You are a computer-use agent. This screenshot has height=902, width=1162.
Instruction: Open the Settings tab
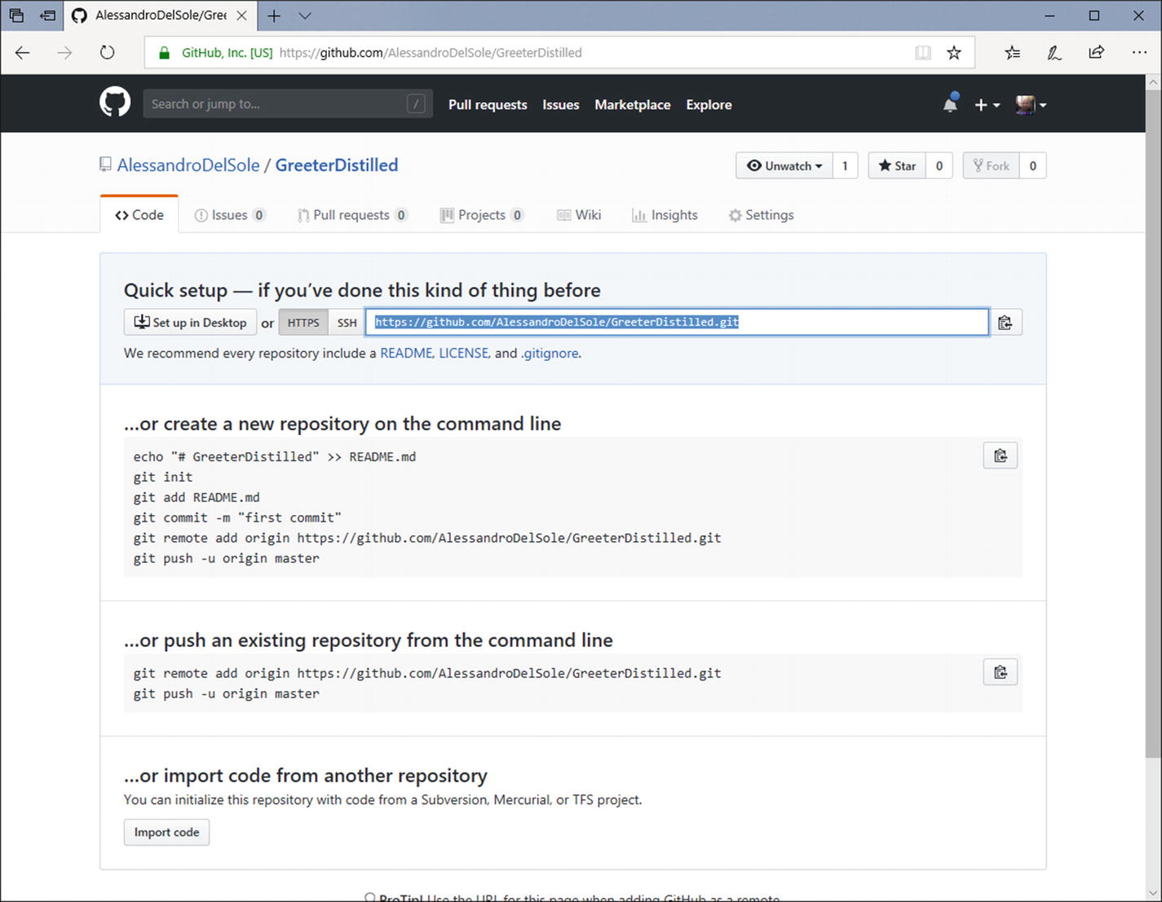point(761,215)
